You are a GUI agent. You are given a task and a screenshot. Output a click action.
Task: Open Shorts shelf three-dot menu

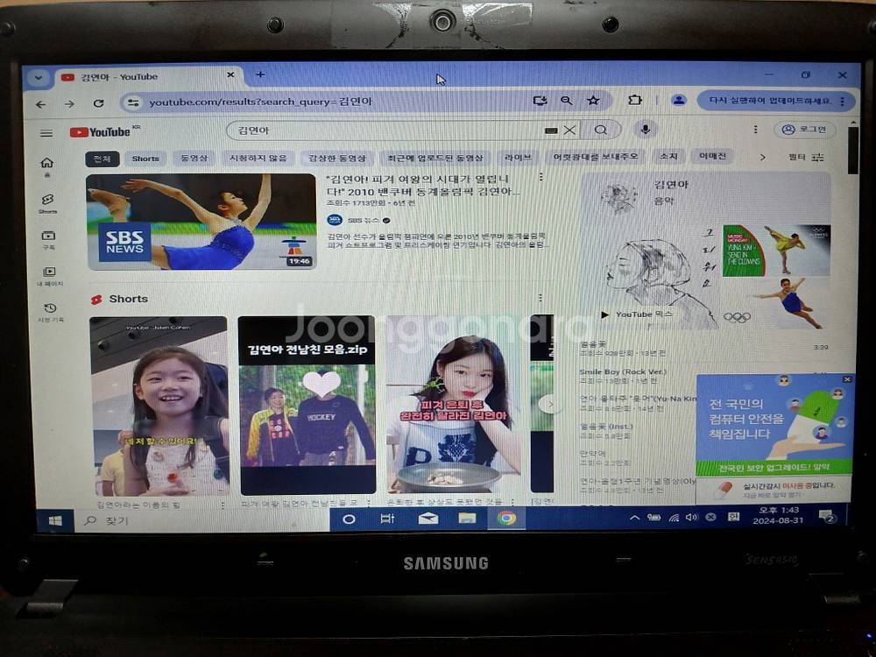click(x=540, y=298)
